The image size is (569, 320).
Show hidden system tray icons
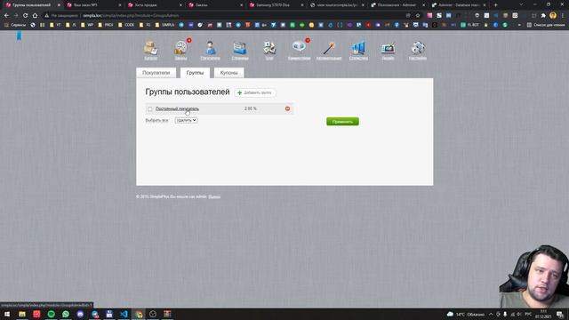pyautogui.click(x=491, y=314)
